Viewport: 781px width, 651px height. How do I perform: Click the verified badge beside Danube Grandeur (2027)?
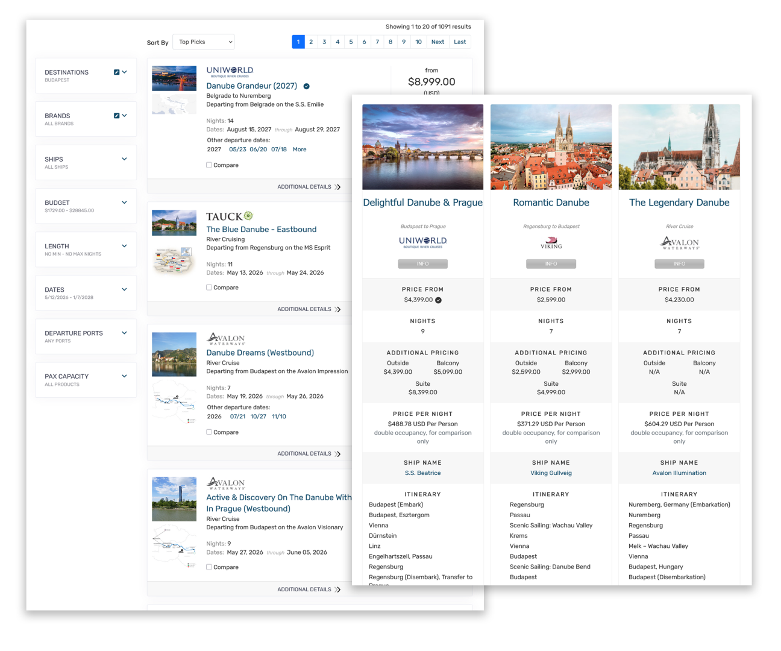pos(306,86)
